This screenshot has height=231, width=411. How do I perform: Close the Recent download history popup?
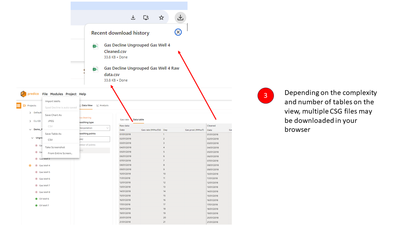pos(178,32)
